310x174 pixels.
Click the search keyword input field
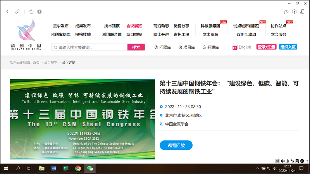point(90,47)
